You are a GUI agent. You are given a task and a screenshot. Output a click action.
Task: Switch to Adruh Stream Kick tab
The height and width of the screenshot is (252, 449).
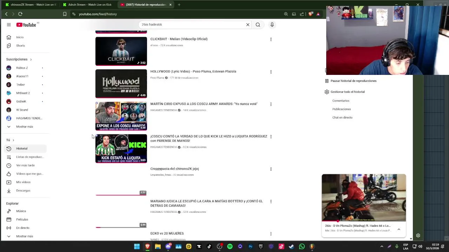point(88,5)
